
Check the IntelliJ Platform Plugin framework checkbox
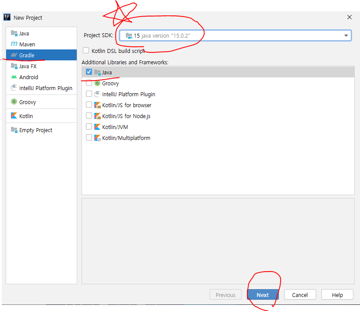89,94
